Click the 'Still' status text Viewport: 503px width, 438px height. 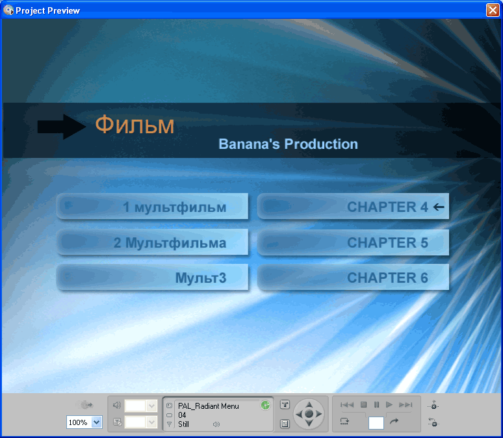click(183, 424)
